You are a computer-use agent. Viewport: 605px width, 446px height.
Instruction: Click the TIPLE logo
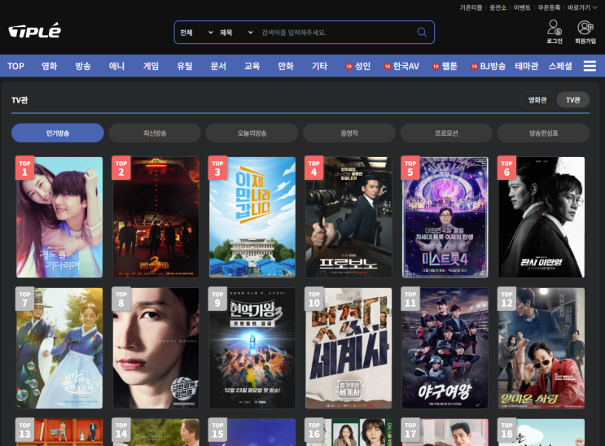[35, 30]
